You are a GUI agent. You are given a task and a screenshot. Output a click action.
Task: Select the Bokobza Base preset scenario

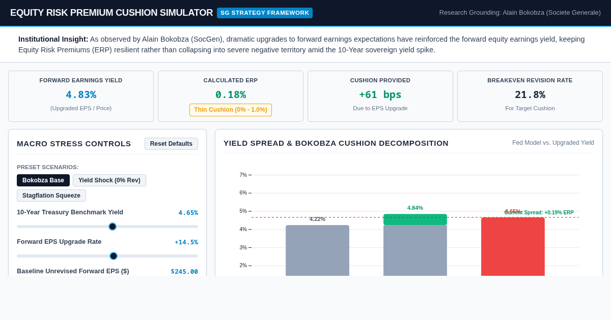43,180
